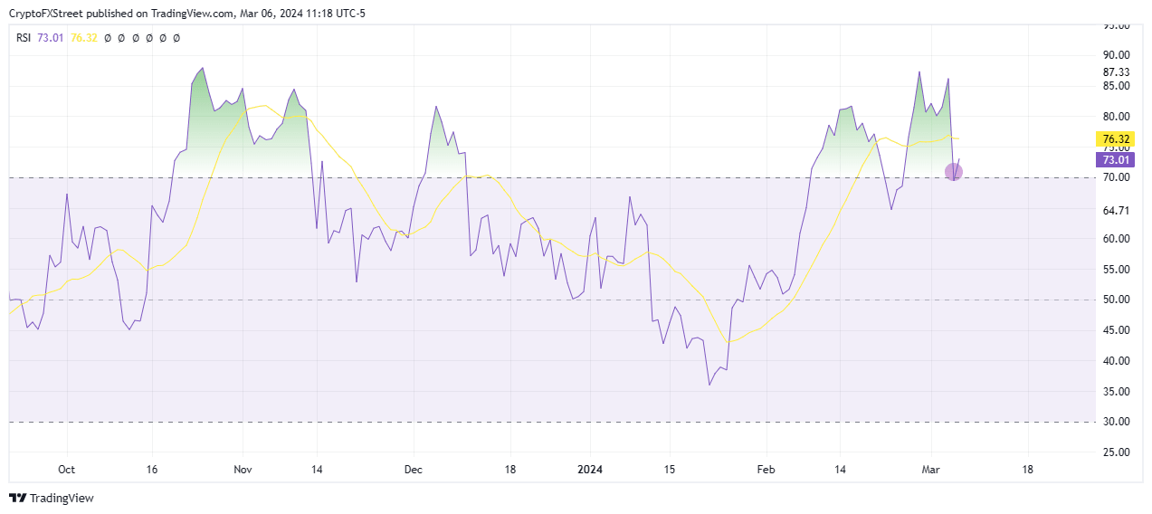Click the 64.71 value on price scale
The image size is (1152, 514).
1116,210
